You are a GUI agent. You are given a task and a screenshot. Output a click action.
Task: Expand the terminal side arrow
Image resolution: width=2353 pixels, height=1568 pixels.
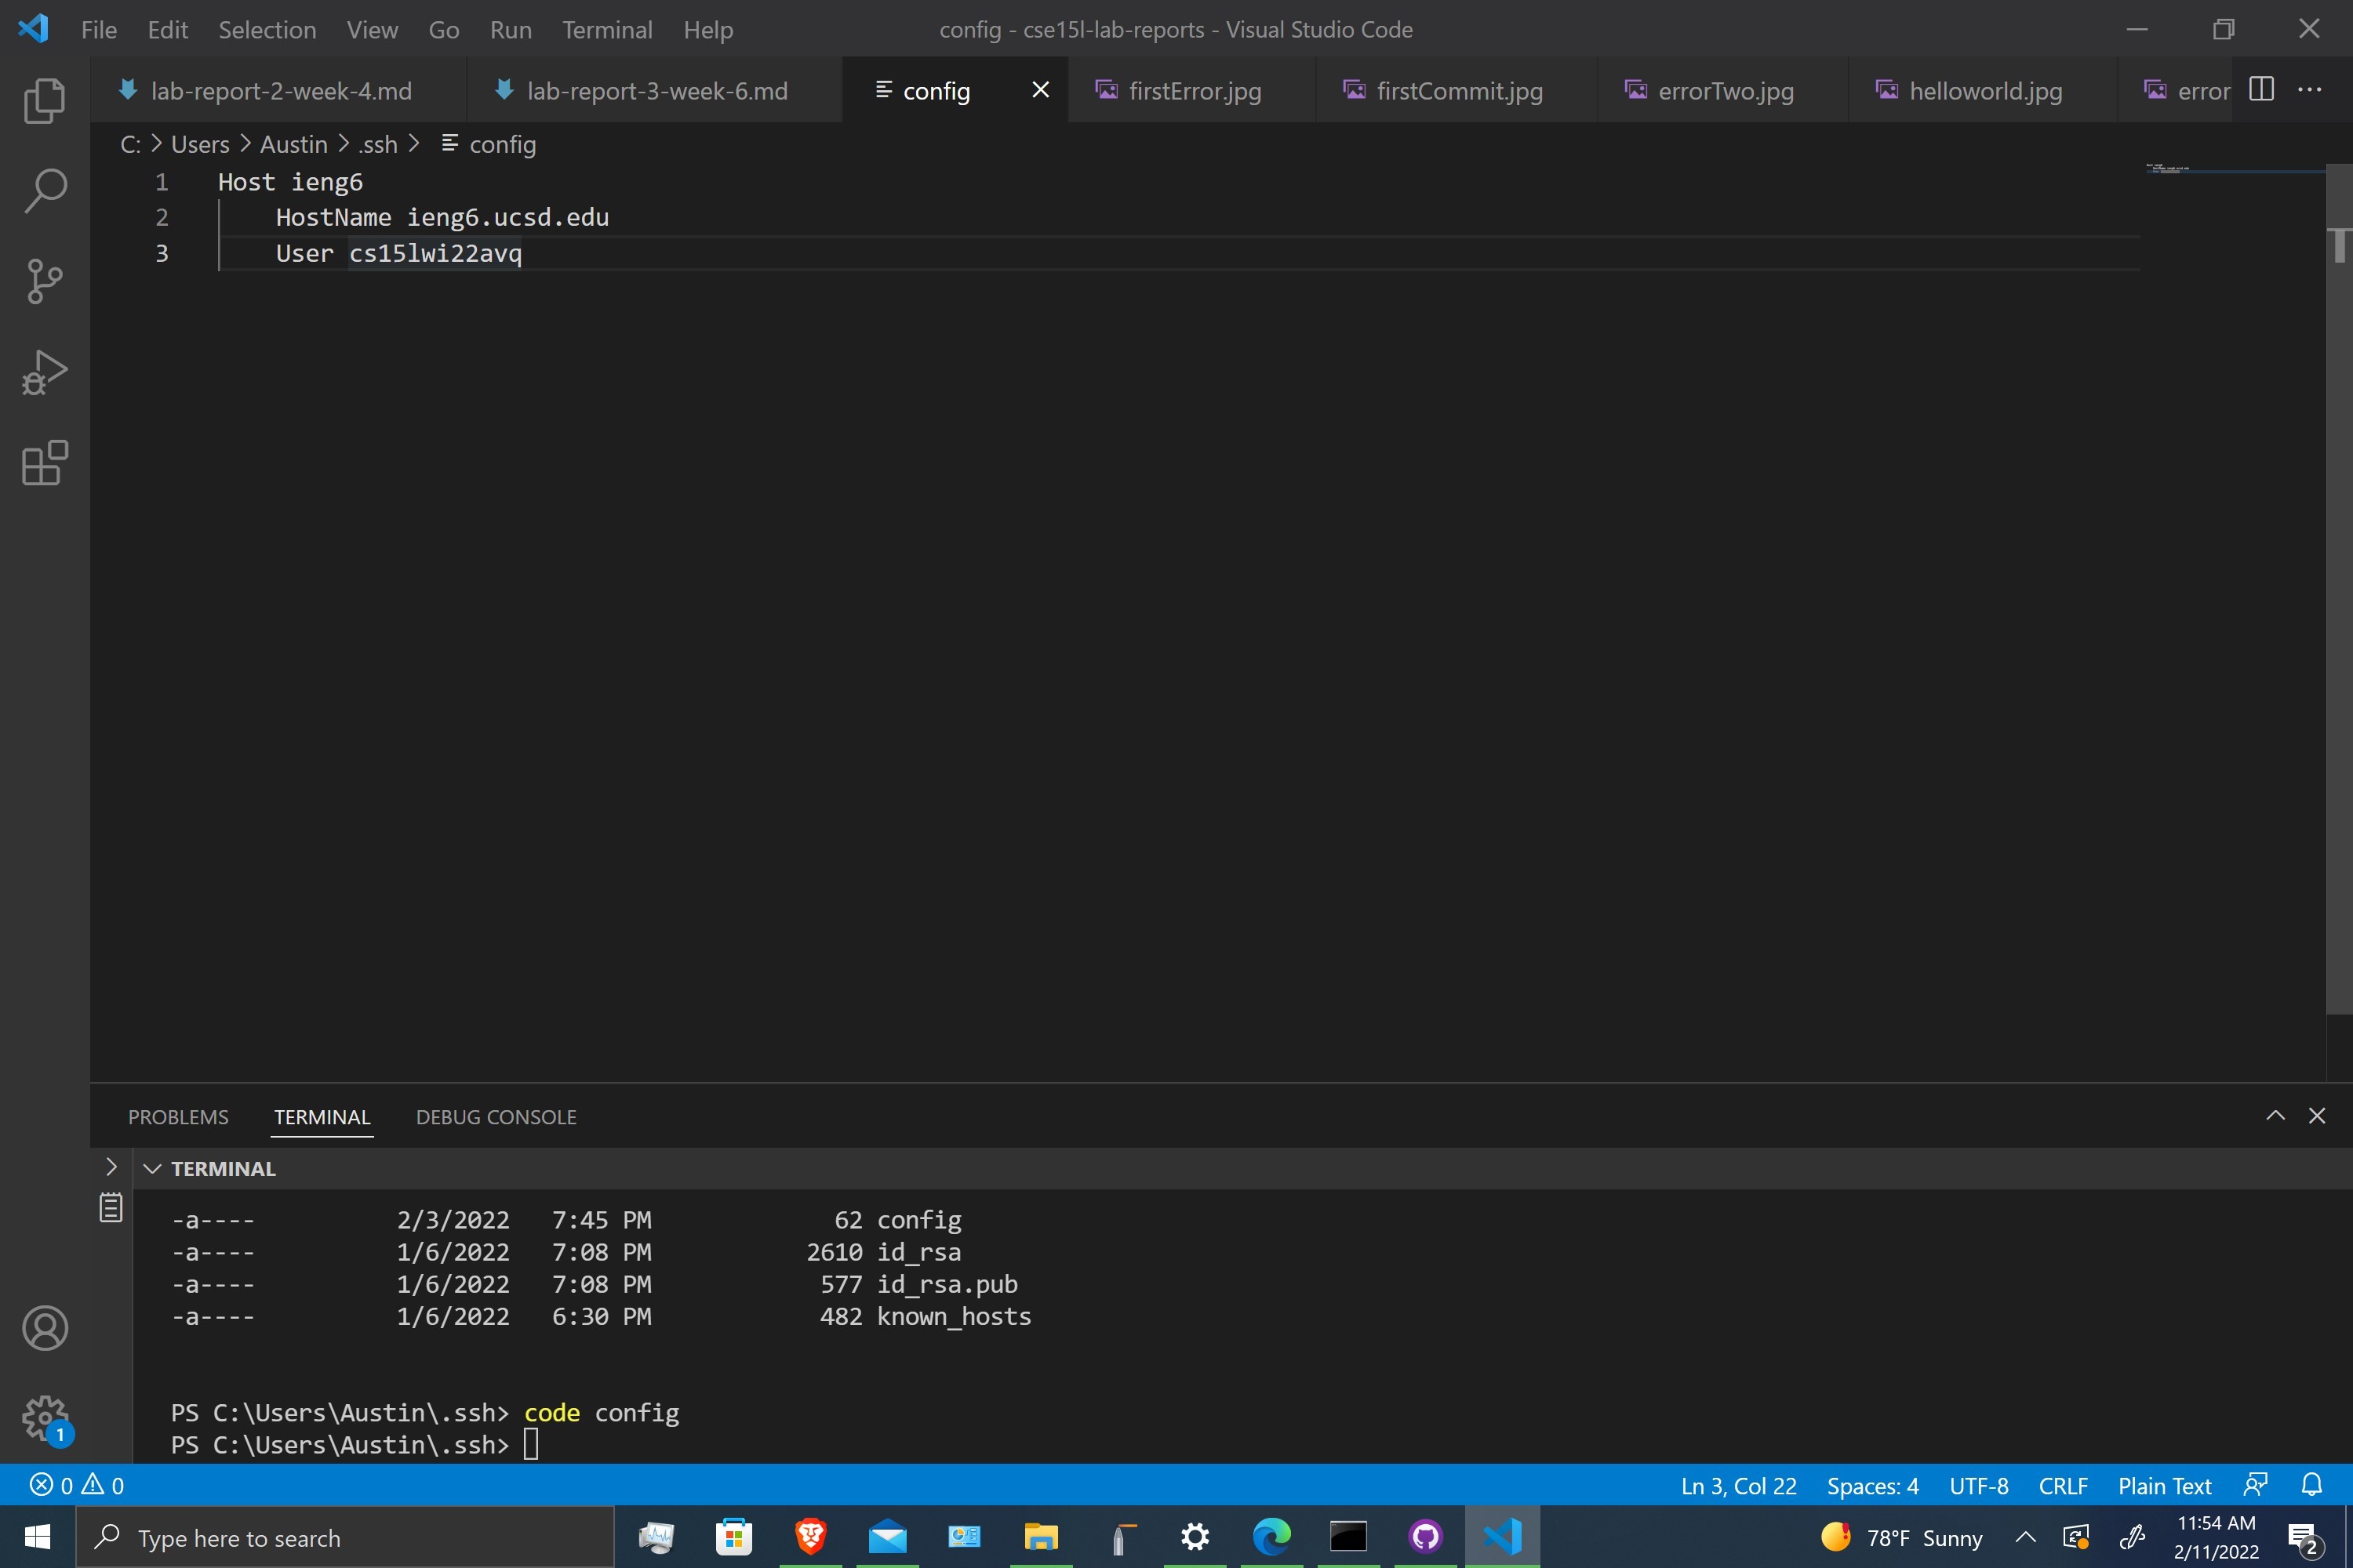111,1167
